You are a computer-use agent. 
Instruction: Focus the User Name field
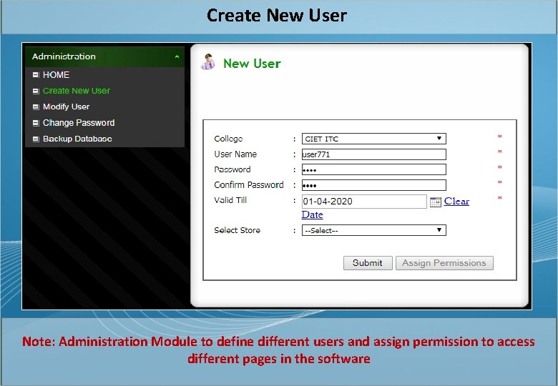373,154
